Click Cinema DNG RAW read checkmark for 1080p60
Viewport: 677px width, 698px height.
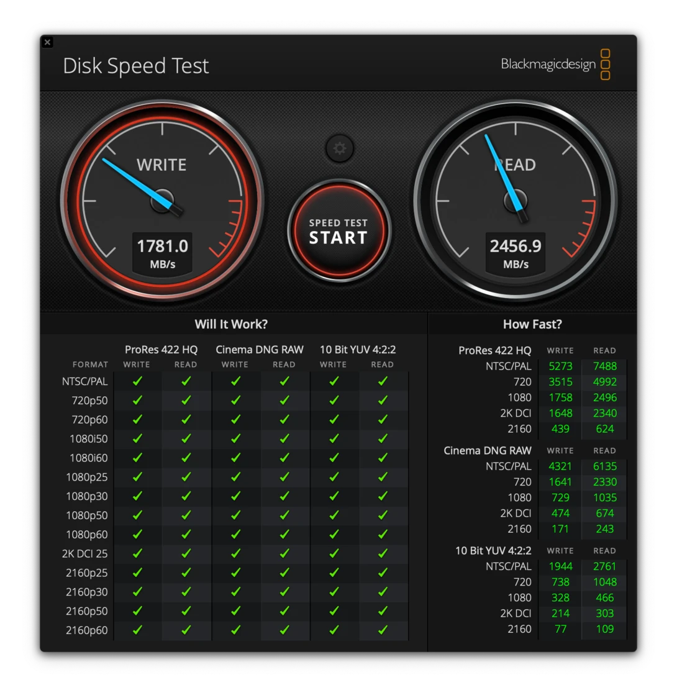[284, 534]
